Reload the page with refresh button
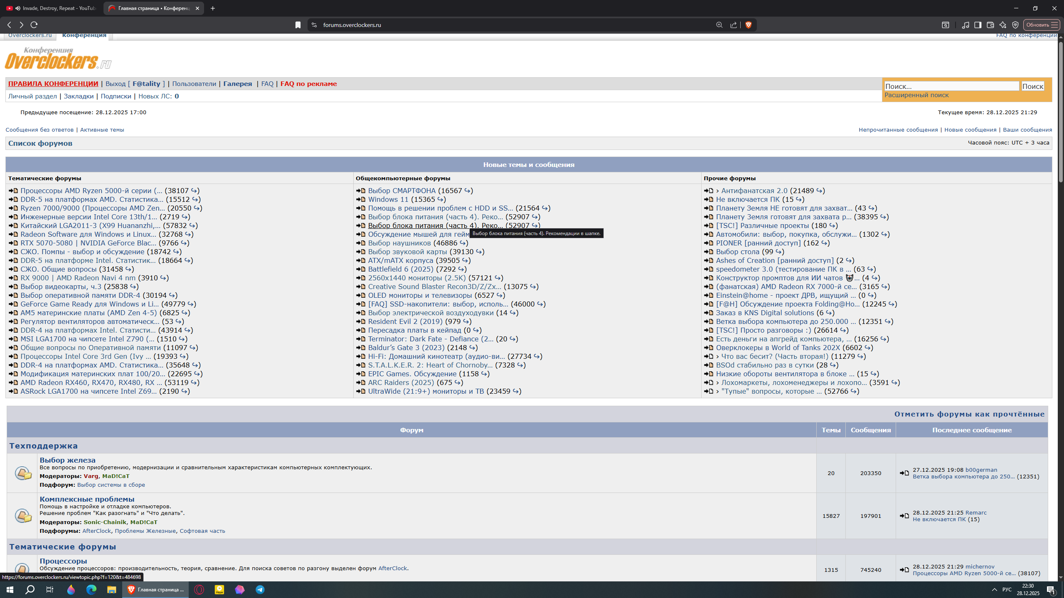The image size is (1064, 598). coord(34,25)
